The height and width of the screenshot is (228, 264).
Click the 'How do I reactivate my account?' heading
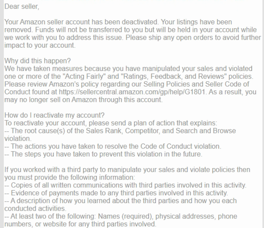coord(54,116)
